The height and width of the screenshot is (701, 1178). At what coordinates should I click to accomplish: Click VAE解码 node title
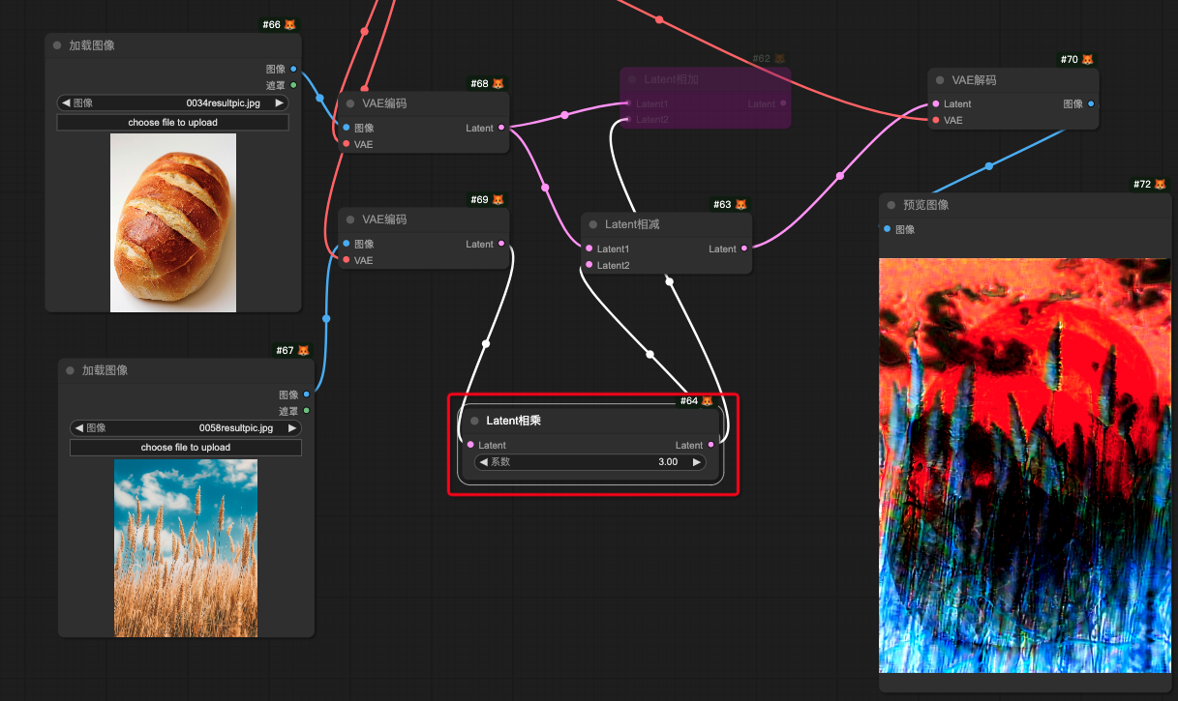pyautogui.click(x=974, y=80)
